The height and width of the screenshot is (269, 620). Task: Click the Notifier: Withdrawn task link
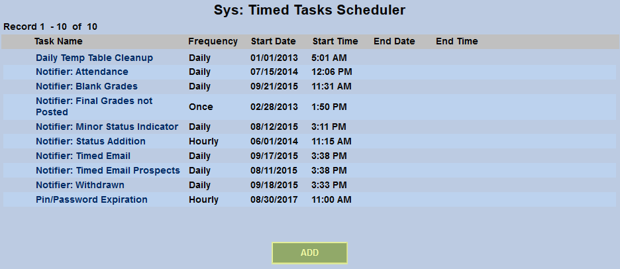[x=80, y=185]
